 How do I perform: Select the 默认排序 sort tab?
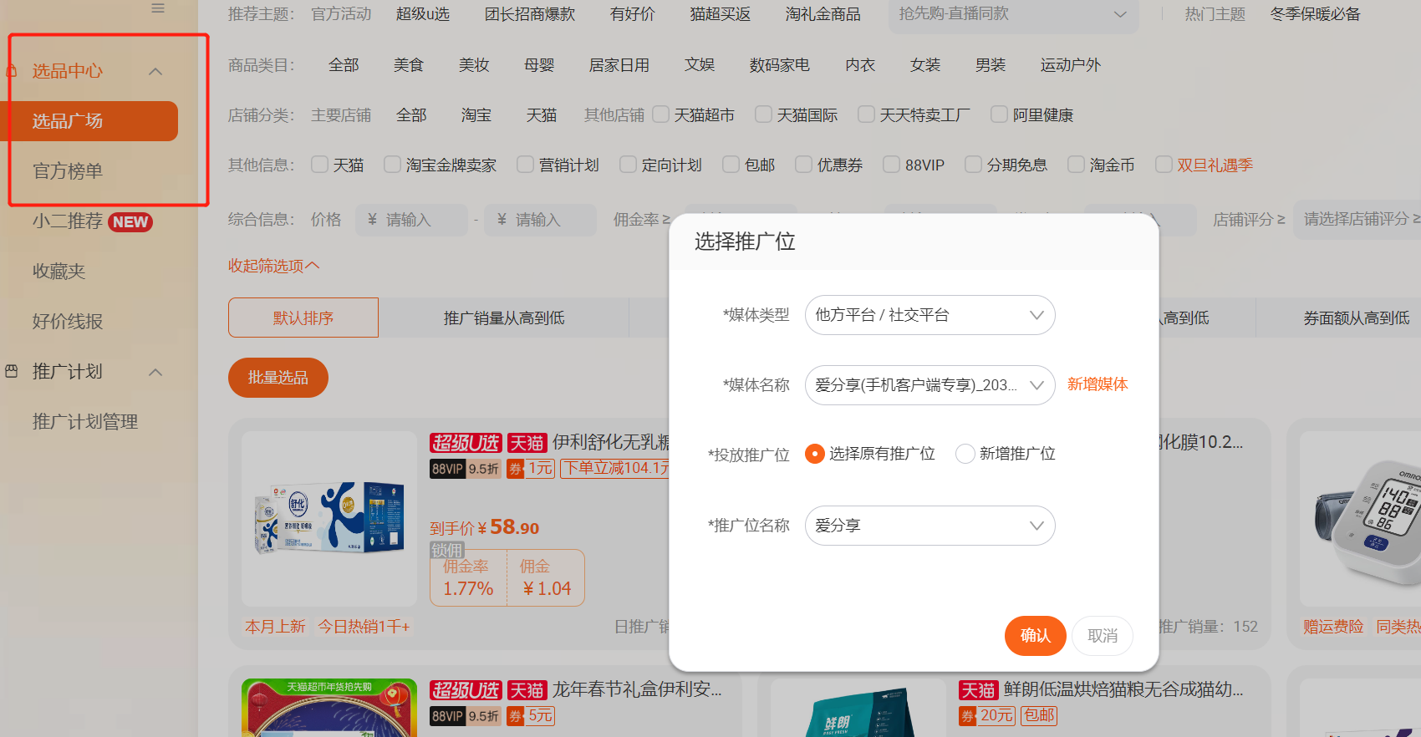coord(303,318)
